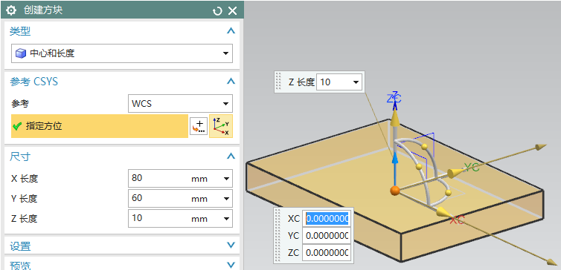Click the XC coordinate input field
The height and width of the screenshot is (270, 561).
[x=327, y=219]
